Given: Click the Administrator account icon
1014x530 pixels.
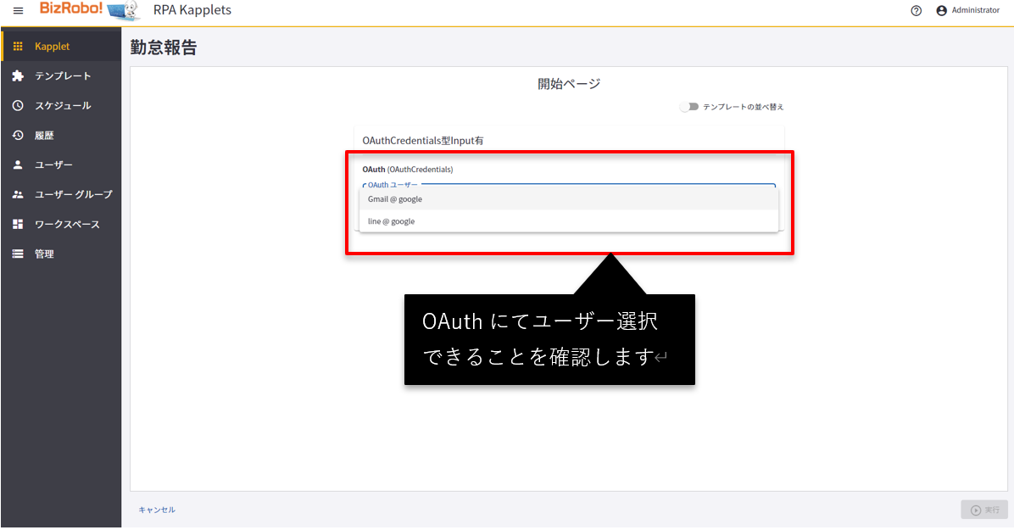Looking at the screenshot, I should (941, 10).
